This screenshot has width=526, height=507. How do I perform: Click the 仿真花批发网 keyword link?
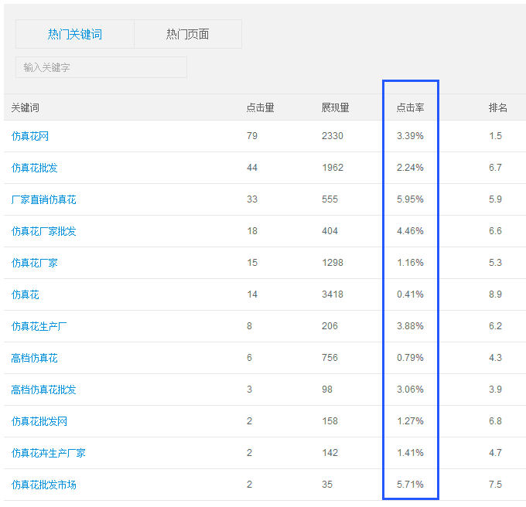(x=39, y=421)
